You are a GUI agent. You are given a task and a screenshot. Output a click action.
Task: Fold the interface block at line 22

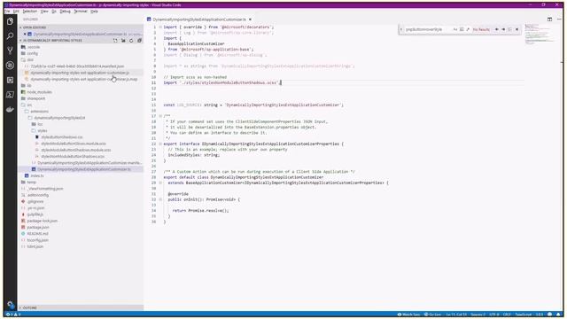click(160, 144)
